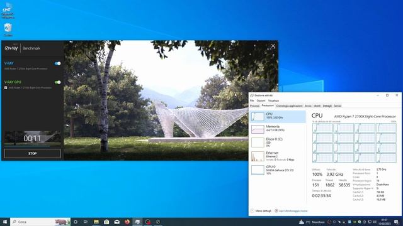The width and height of the screenshot is (403, 226).
Task: Select the This PC desktop icon
Action: pos(8,11)
